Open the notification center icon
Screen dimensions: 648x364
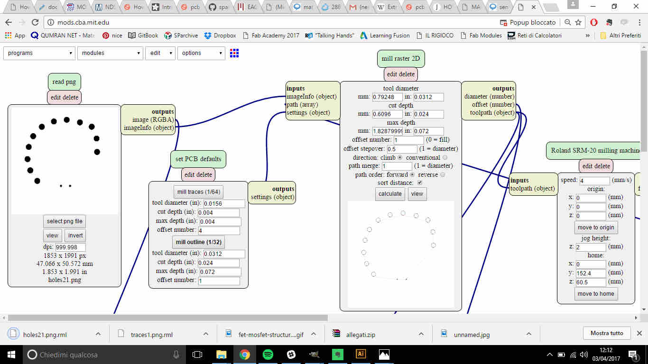click(x=632, y=354)
